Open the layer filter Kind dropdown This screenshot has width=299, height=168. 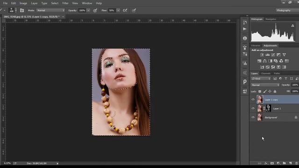tap(261, 79)
